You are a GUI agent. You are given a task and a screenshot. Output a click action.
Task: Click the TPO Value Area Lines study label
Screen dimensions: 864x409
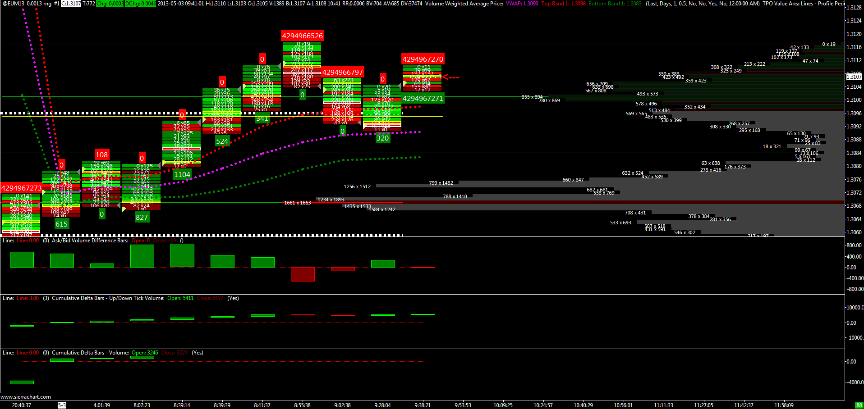pyautogui.click(x=794, y=4)
